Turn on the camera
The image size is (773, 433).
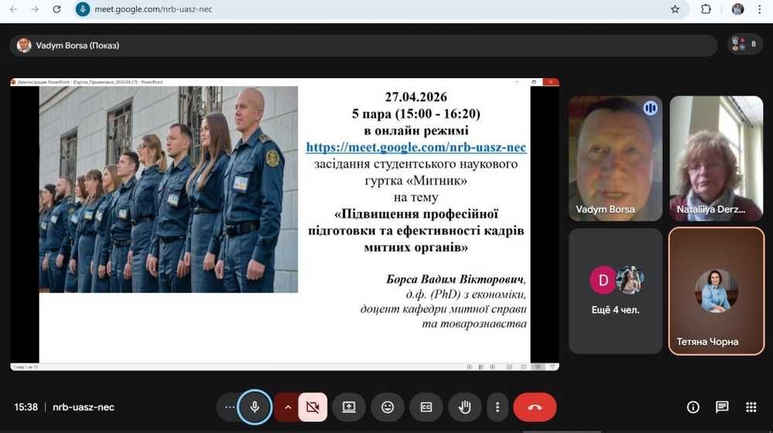click(x=313, y=407)
